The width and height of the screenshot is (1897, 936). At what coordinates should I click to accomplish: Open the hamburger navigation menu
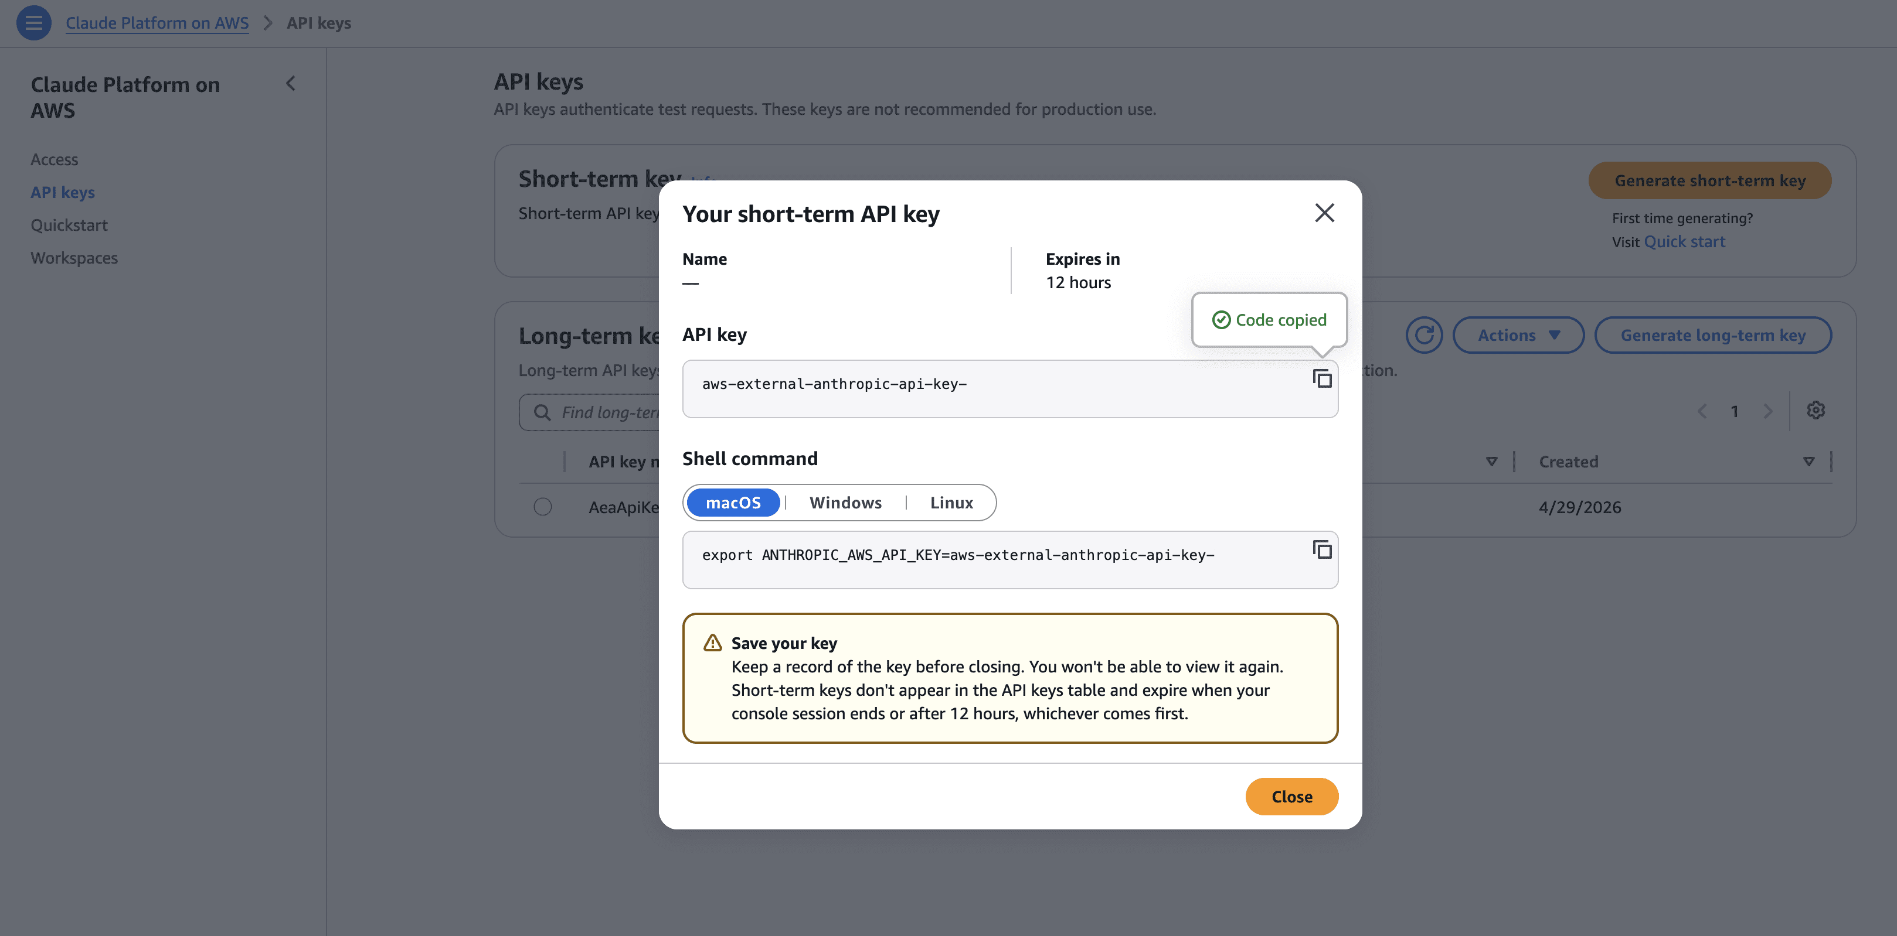[x=33, y=23]
